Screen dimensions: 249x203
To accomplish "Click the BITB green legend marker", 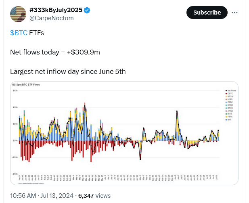I will [226, 114].
